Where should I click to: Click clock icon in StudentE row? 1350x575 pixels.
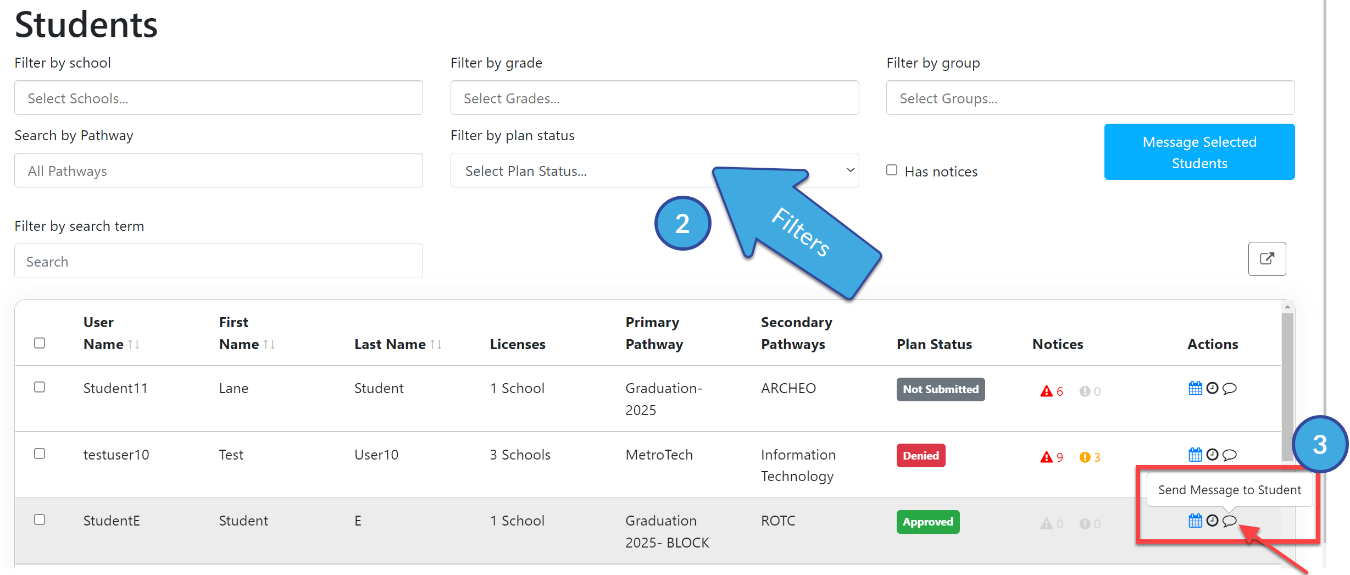(1212, 521)
